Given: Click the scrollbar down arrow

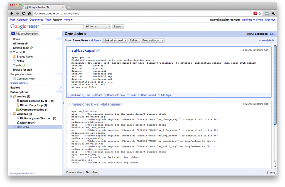Looking at the screenshot, I should 275,167.
